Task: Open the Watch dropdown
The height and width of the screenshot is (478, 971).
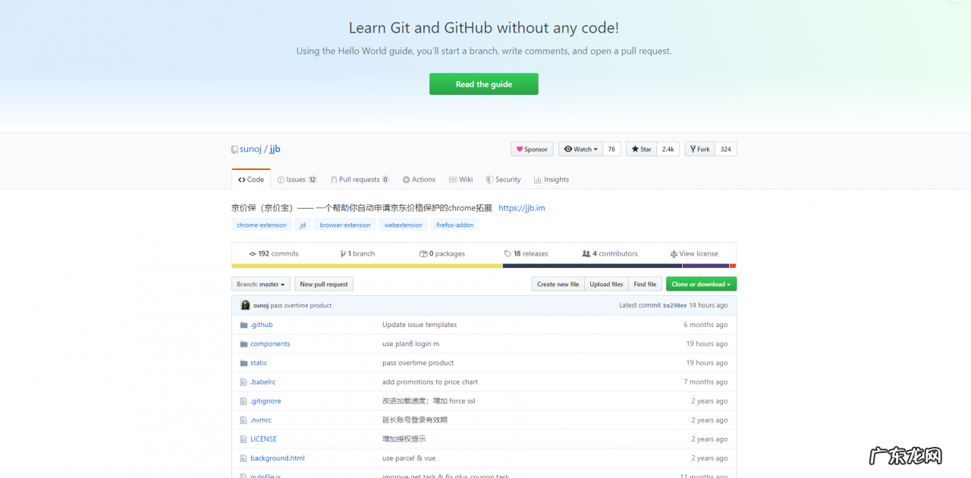Action: (x=581, y=149)
